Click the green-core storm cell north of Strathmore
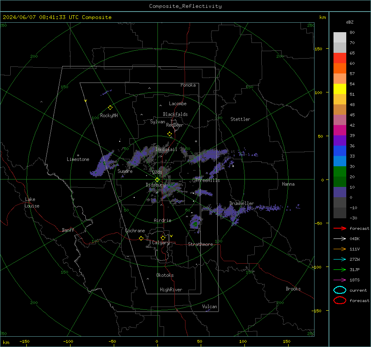This screenshot has height=347, width=371. [195, 223]
